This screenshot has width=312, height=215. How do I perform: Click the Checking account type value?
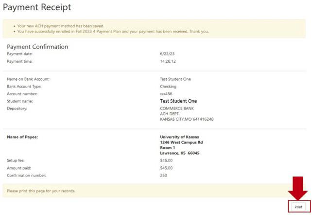[x=168, y=87]
